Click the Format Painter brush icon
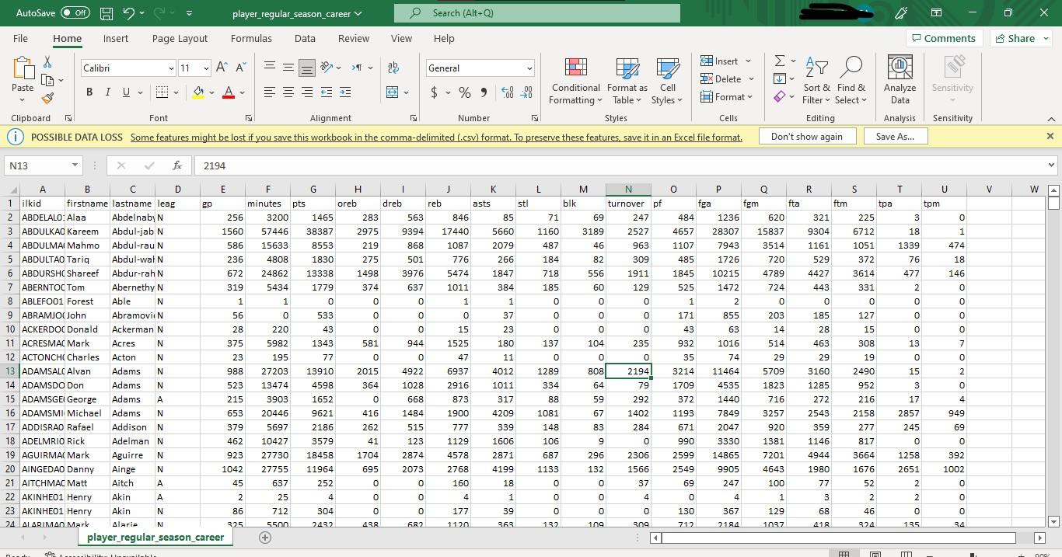Screen dimensions: 1062x557 [x=47, y=99]
